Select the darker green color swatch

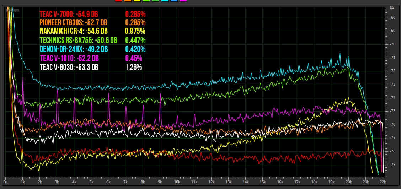click(155, 1)
